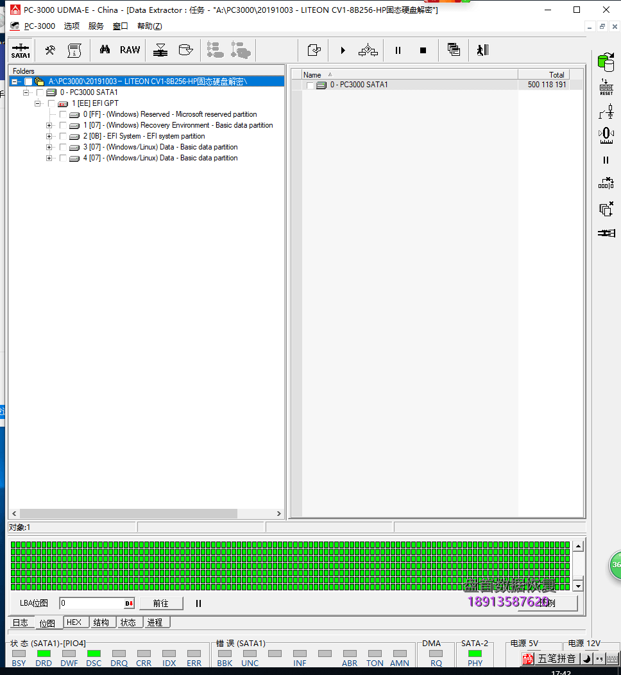Open the 选项 menu

point(72,26)
